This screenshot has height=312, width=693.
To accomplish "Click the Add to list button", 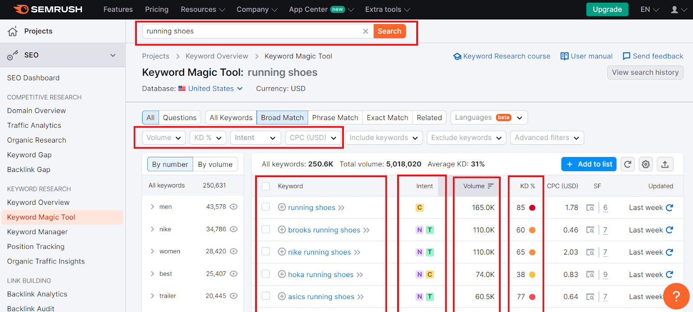I will [589, 164].
